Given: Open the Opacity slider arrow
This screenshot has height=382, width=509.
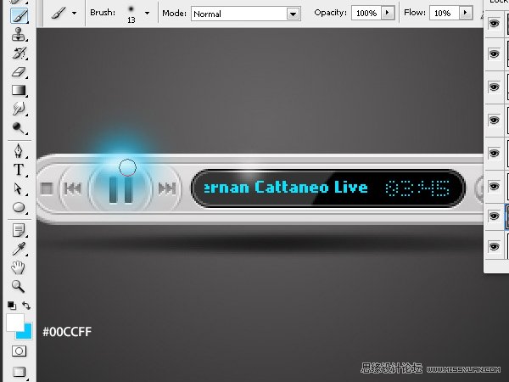Looking at the screenshot, I should pyautogui.click(x=388, y=13).
